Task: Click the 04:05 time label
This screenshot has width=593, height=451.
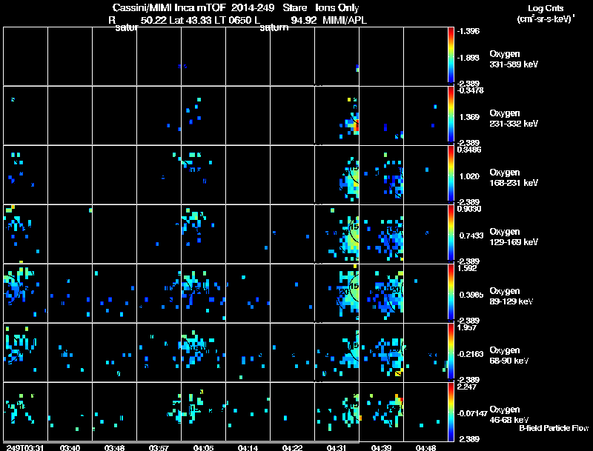Action: click(x=203, y=447)
